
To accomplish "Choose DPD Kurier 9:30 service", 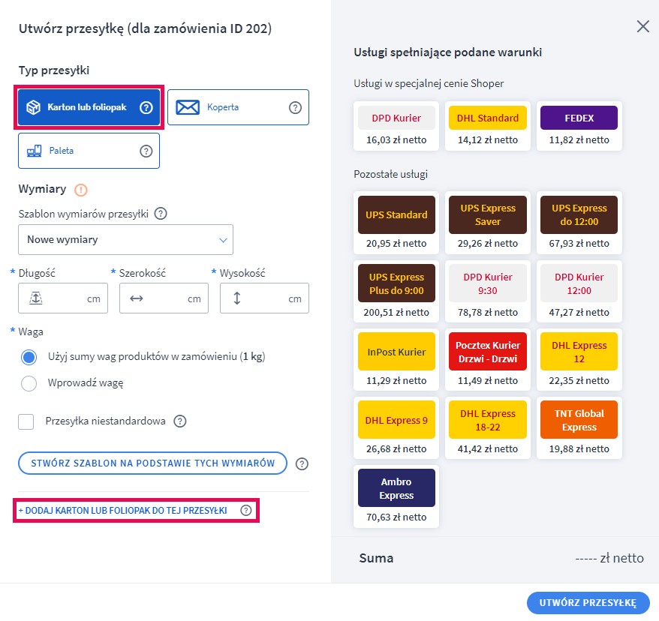I will point(488,291).
